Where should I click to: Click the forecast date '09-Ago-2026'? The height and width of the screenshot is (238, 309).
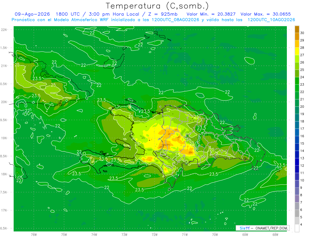pyautogui.click(x=32, y=14)
